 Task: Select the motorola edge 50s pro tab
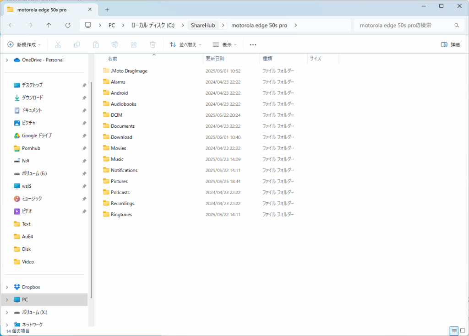coord(42,10)
